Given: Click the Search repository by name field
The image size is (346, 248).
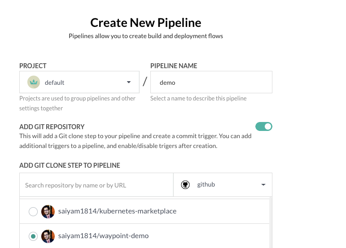Looking at the screenshot, I should (96, 185).
